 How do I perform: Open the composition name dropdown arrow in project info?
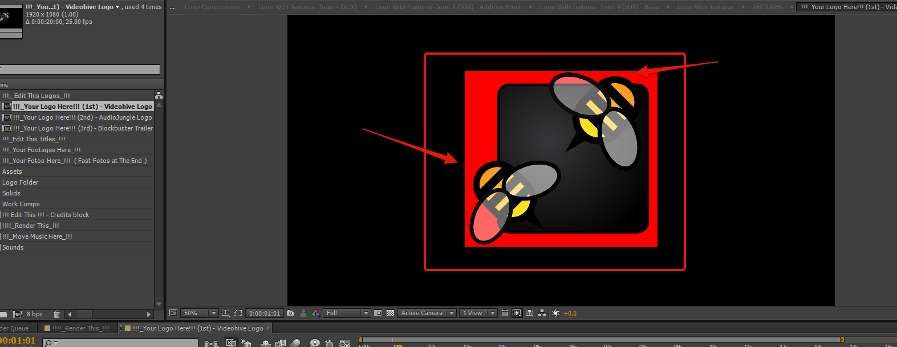pyautogui.click(x=117, y=7)
